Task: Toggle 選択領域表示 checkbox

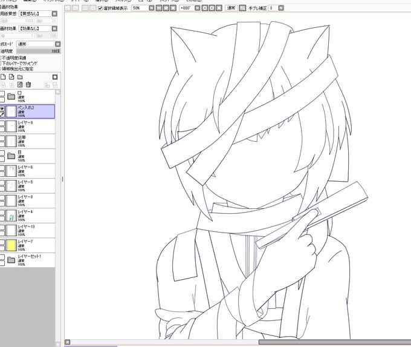Action: pyautogui.click(x=100, y=8)
